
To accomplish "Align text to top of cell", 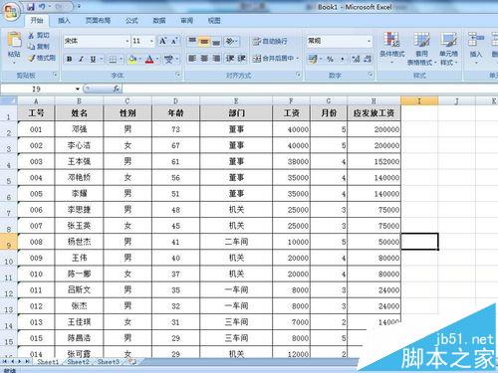I will [x=192, y=41].
